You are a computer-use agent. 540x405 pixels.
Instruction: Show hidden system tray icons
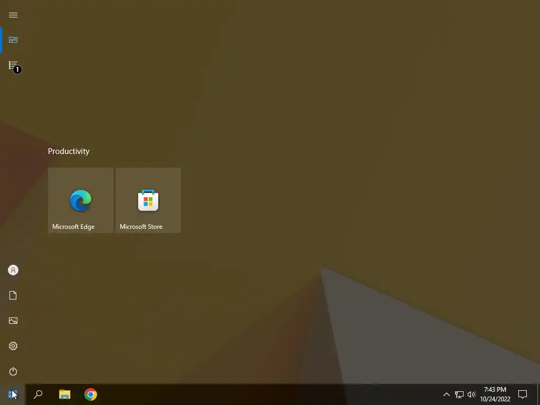[x=446, y=394]
